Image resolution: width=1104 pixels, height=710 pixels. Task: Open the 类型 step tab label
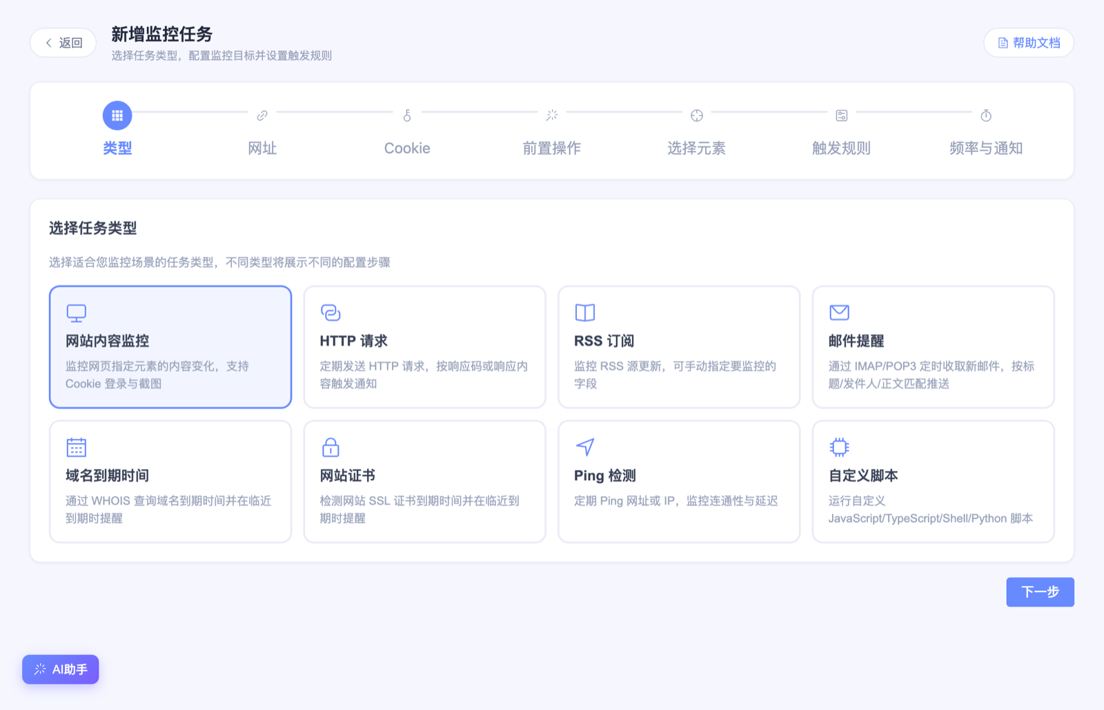point(117,148)
